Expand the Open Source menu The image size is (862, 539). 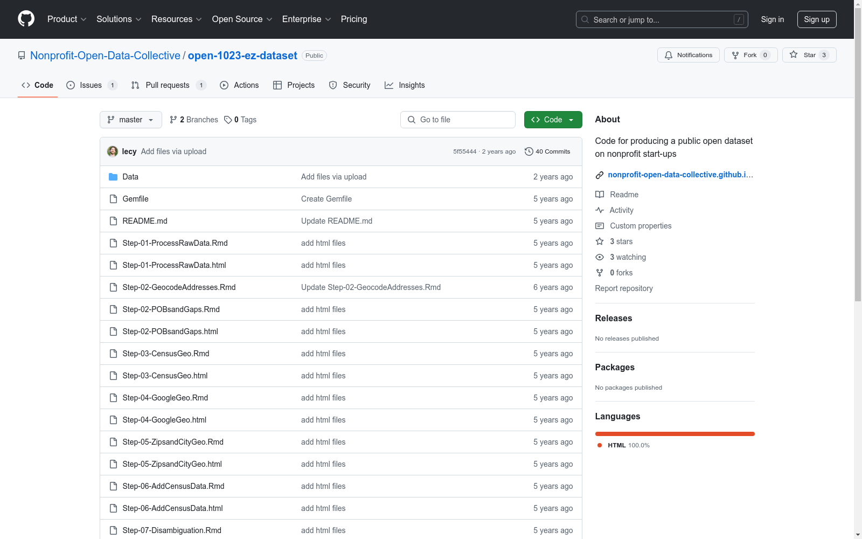[242, 19]
